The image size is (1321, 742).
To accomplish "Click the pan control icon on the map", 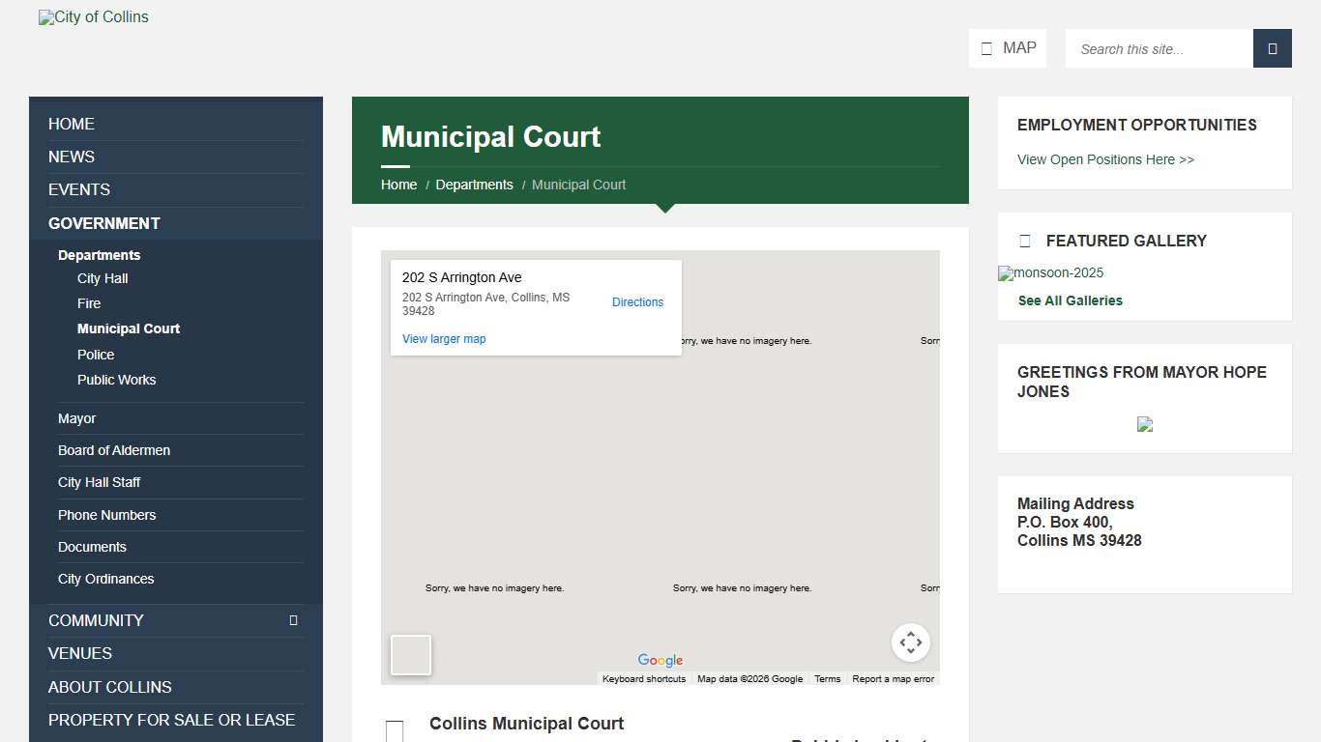I will [x=910, y=642].
